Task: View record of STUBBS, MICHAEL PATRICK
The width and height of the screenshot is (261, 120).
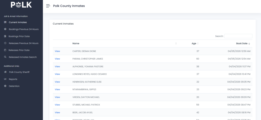Action: 57,105
